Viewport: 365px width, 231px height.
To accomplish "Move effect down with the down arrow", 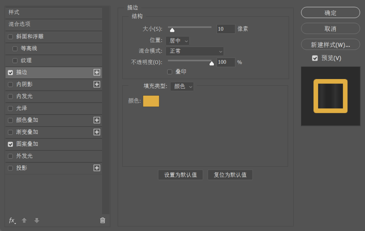I will (36, 221).
